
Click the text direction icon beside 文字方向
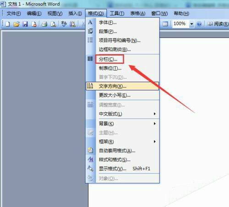[x=90, y=86]
